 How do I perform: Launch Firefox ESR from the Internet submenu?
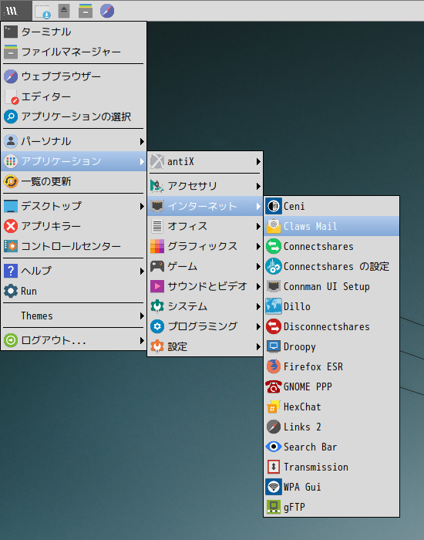click(331, 366)
